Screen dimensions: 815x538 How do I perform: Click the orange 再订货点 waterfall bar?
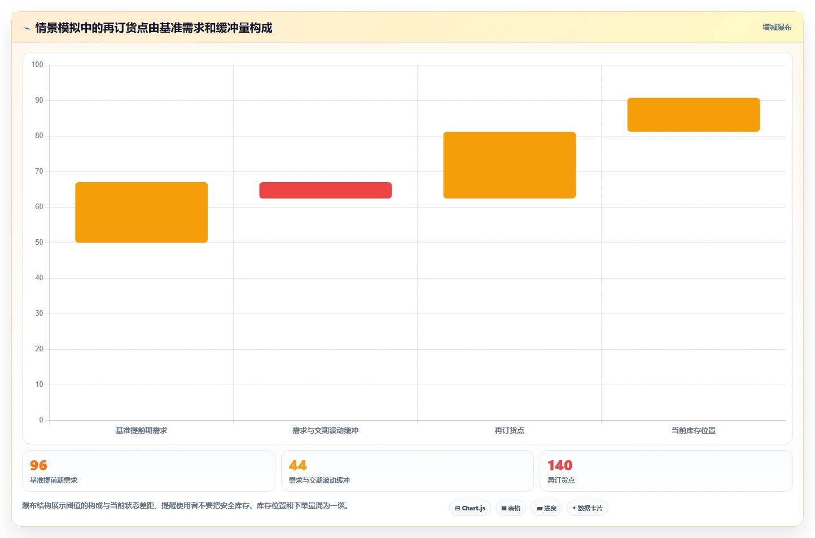tap(510, 165)
